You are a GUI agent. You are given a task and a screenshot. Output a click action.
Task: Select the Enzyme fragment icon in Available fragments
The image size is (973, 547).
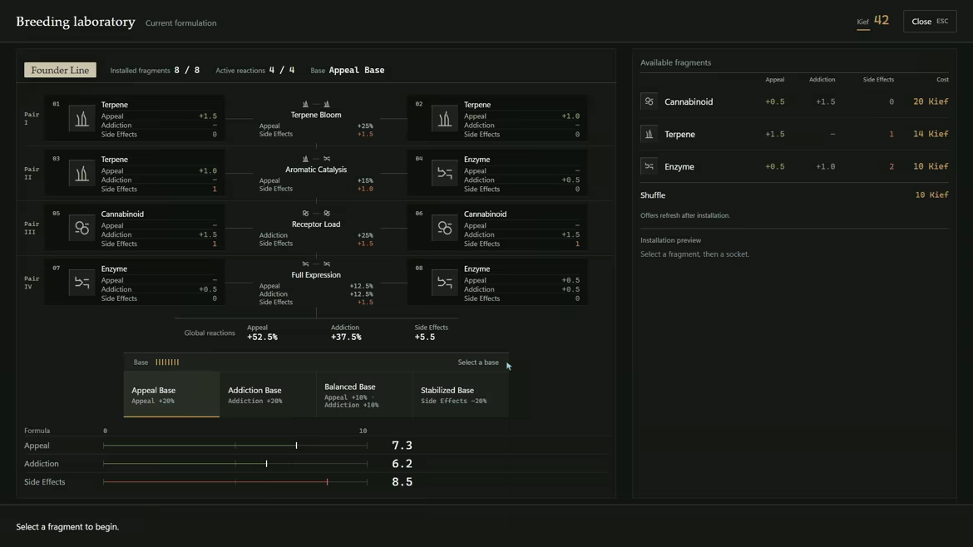[649, 166]
